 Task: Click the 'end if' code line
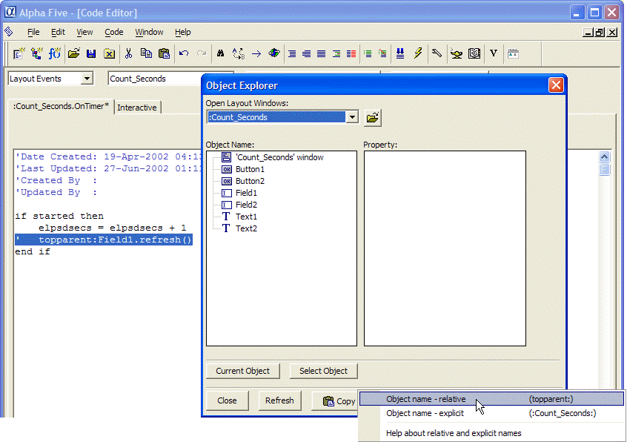33,251
